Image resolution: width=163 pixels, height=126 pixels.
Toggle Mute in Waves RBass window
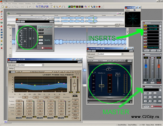tap(94, 51)
